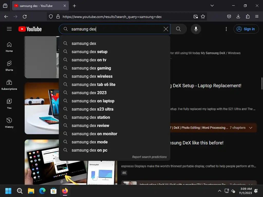The width and height of the screenshot is (263, 197).
Task: Open Subscriptions in the sidebar
Action: (x=9, y=85)
